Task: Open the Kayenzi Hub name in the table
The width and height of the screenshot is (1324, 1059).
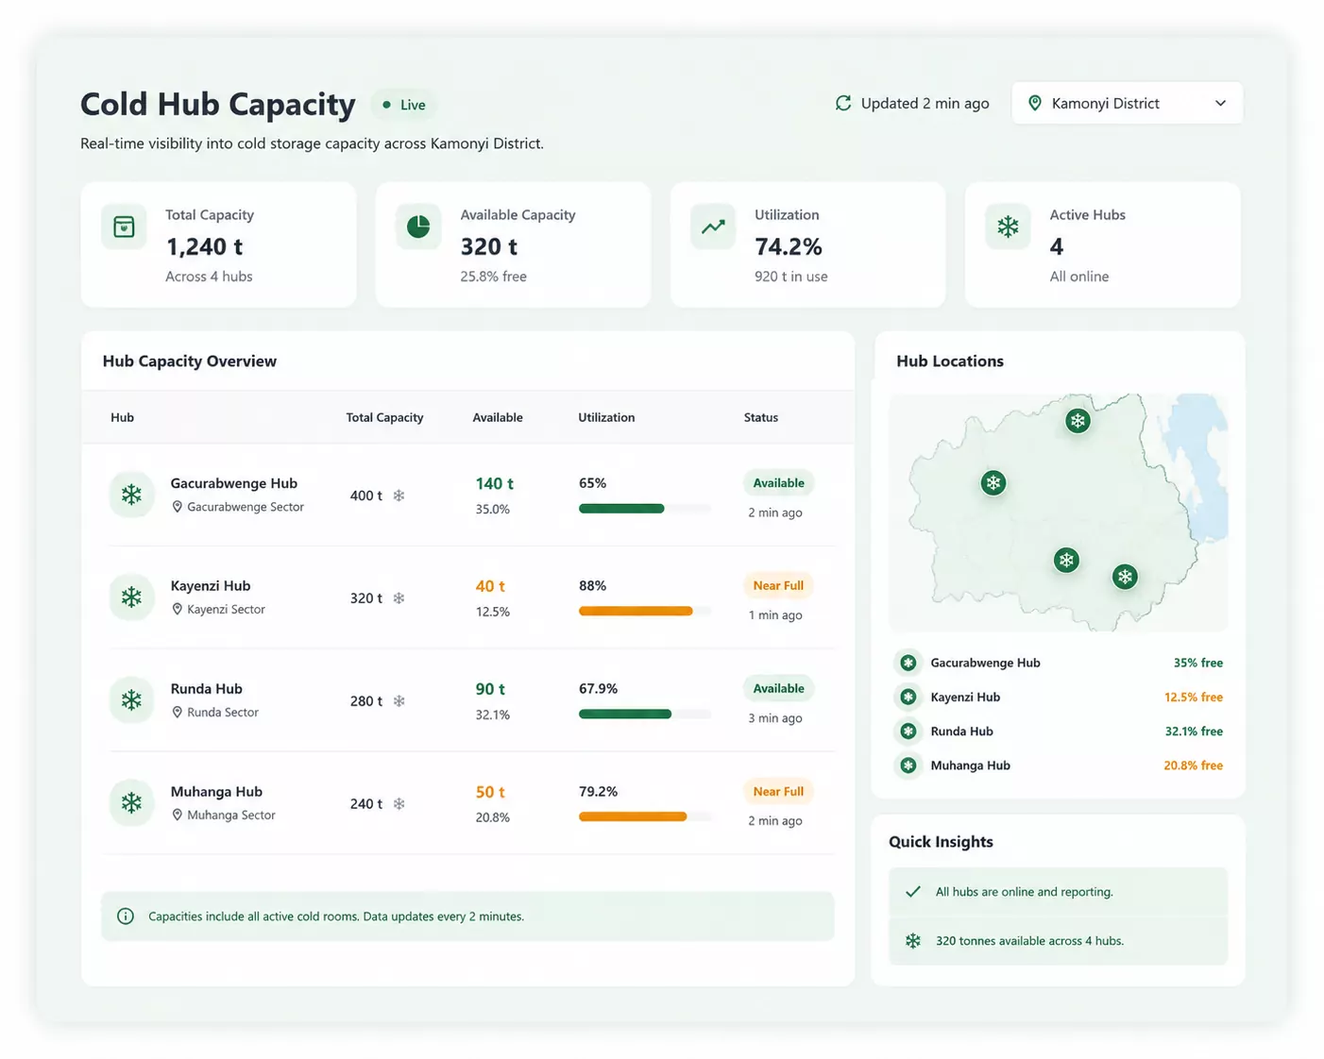Action: 210,586
